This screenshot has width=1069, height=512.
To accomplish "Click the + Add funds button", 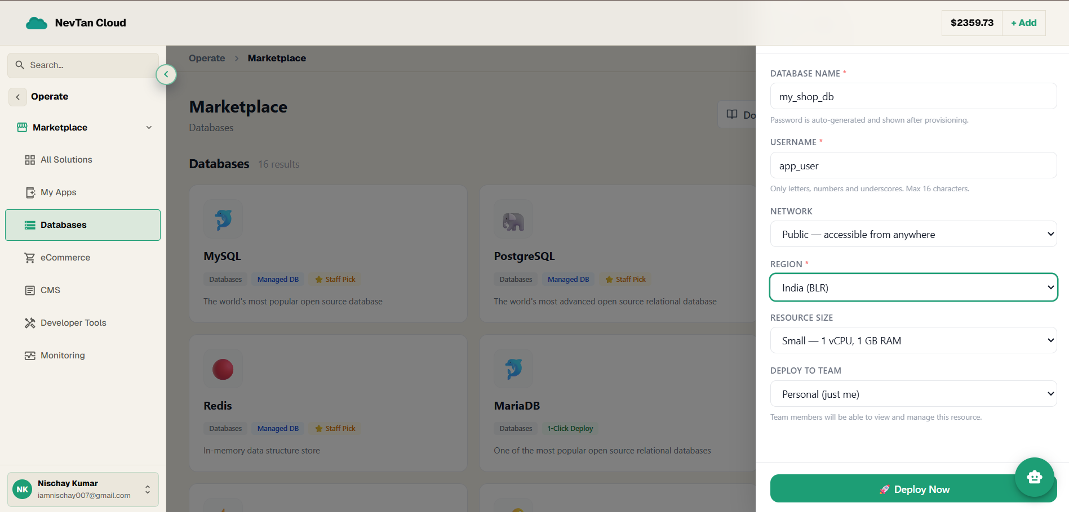I will 1023,23.
